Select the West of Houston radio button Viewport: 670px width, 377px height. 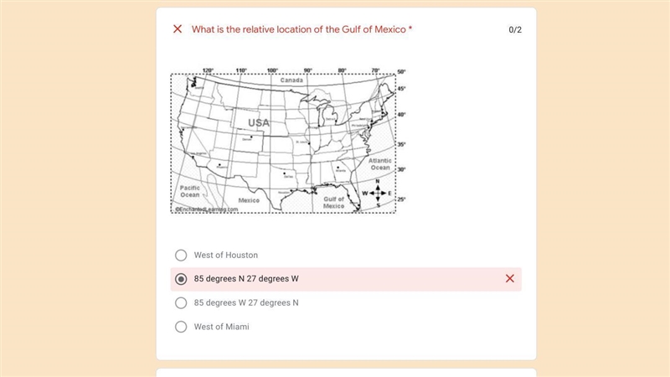(x=181, y=256)
